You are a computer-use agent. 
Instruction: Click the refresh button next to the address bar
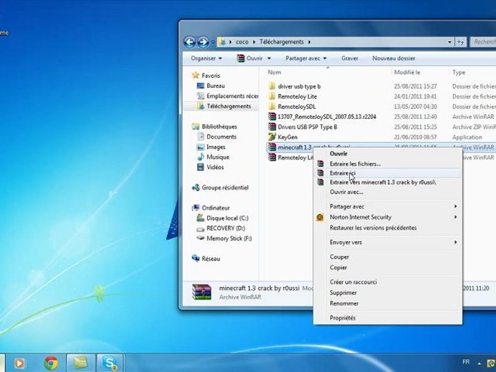[x=460, y=42]
